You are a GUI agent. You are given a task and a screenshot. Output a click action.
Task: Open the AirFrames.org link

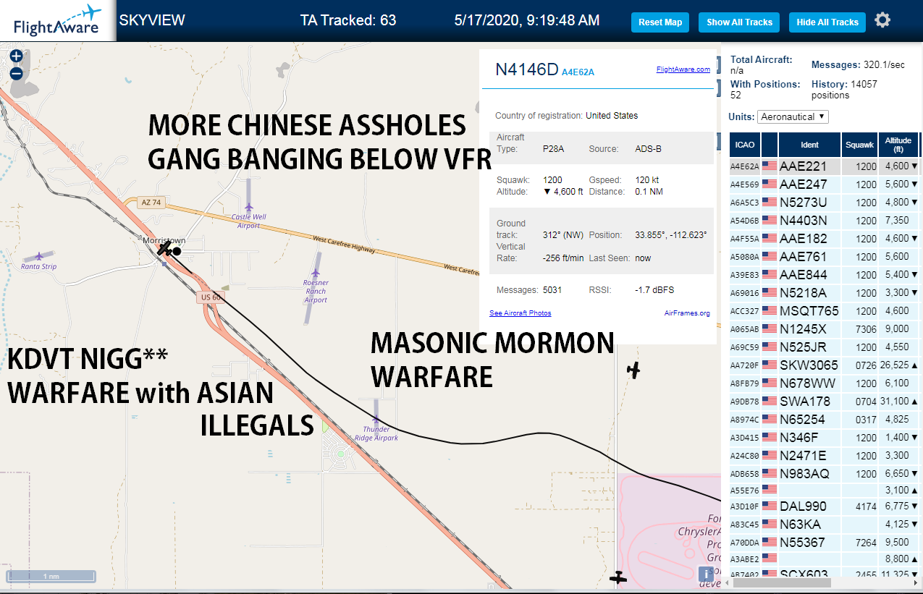click(687, 313)
